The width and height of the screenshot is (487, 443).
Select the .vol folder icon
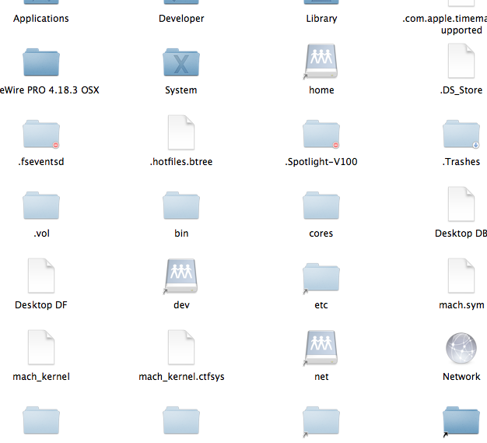tap(41, 206)
